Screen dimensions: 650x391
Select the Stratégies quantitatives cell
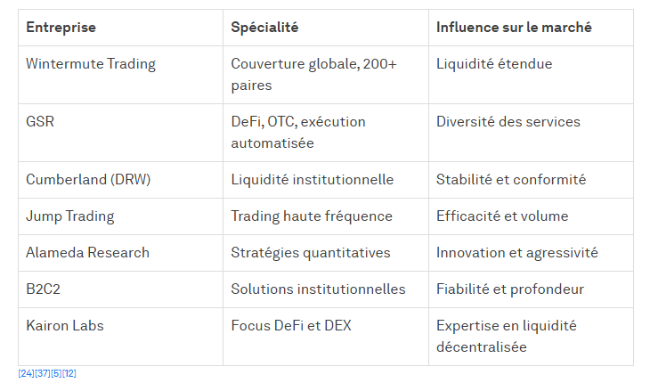tap(311, 253)
